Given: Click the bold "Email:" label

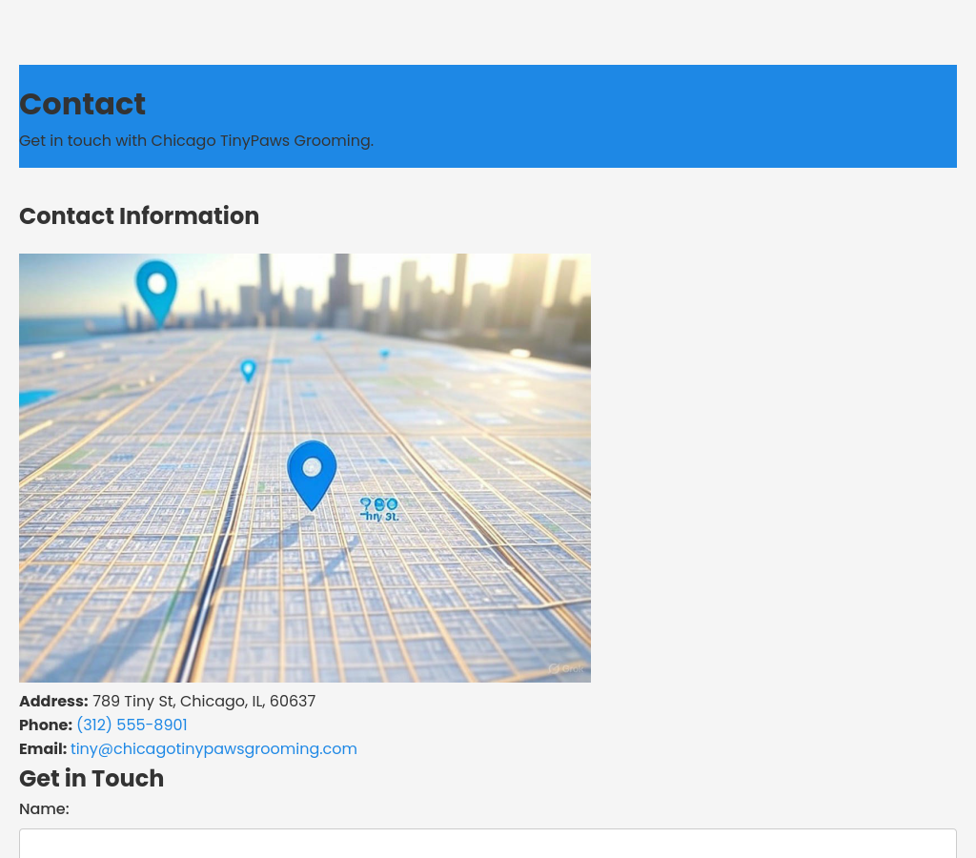Looking at the screenshot, I should (x=43, y=749).
